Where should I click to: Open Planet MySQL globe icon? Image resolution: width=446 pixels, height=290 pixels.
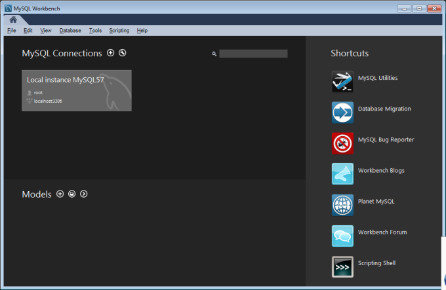coord(342,205)
